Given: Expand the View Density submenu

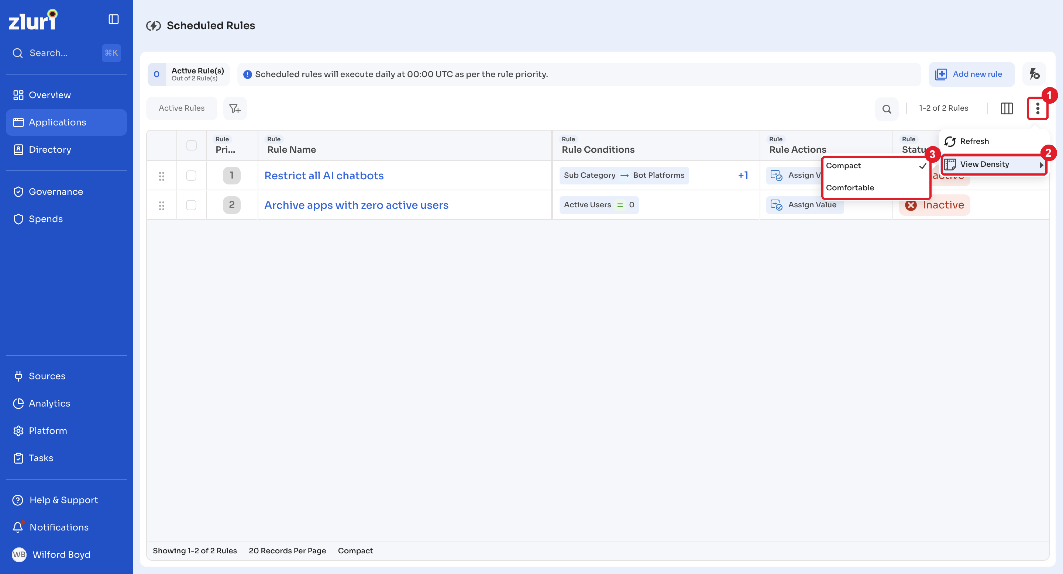Looking at the screenshot, I should pos(994,165).
